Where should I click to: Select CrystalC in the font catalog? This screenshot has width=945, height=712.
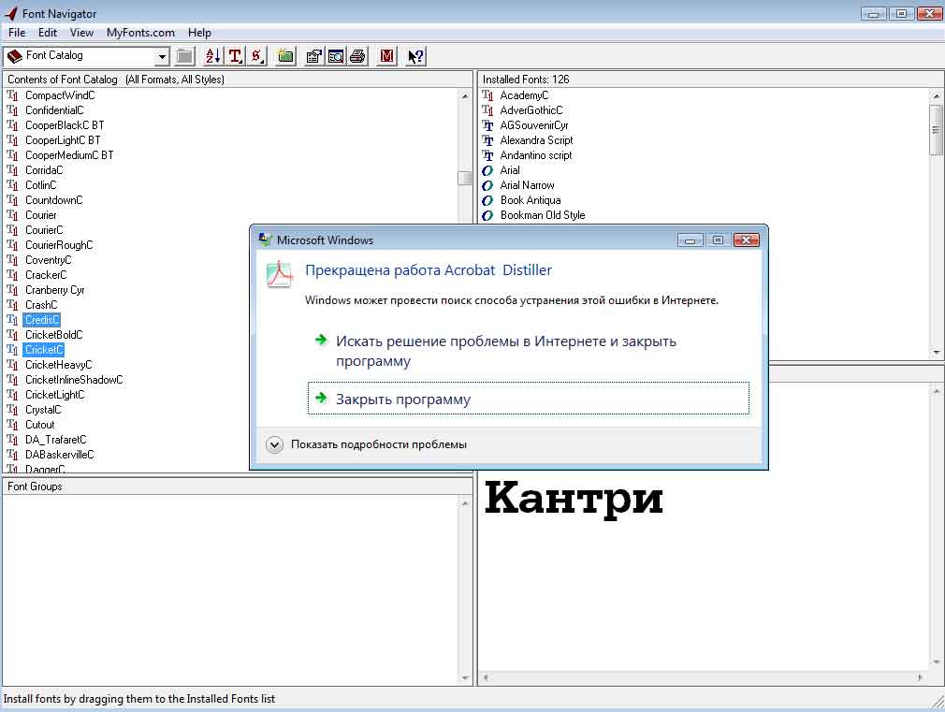(43, 410)
